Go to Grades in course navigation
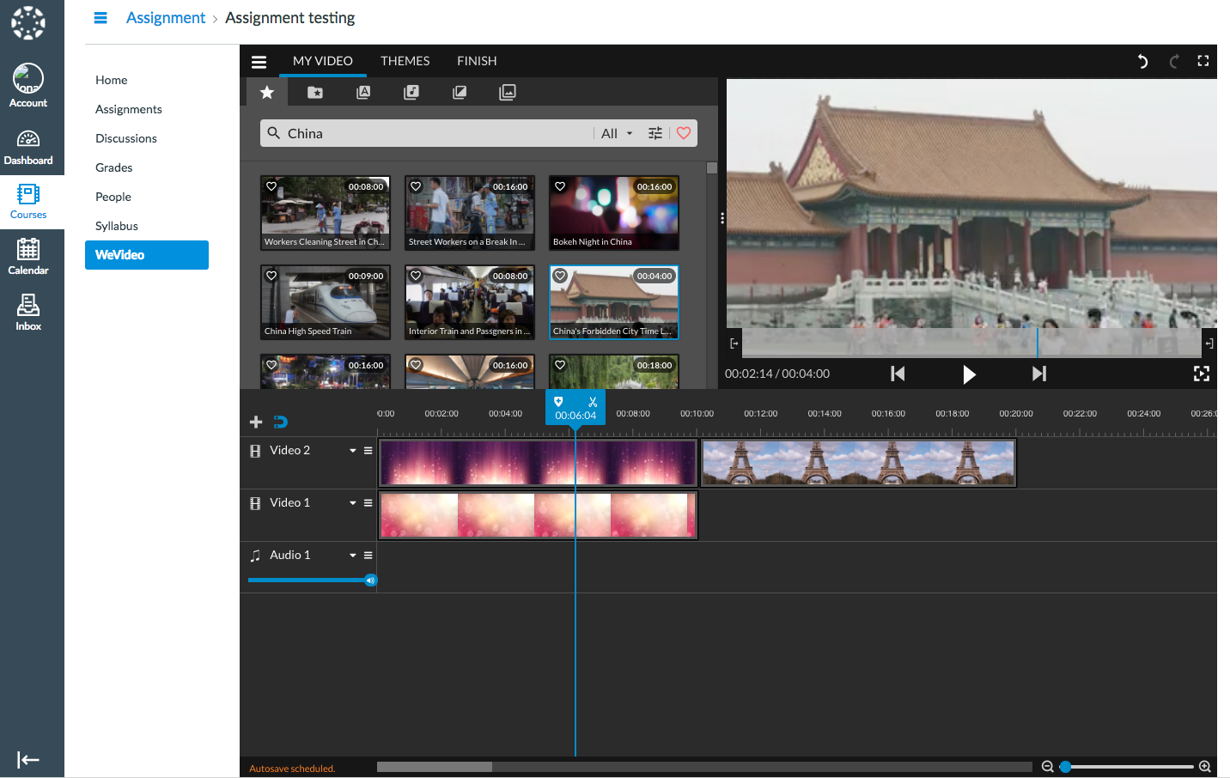The image size is (1230, 778). [x=114, y=167]
